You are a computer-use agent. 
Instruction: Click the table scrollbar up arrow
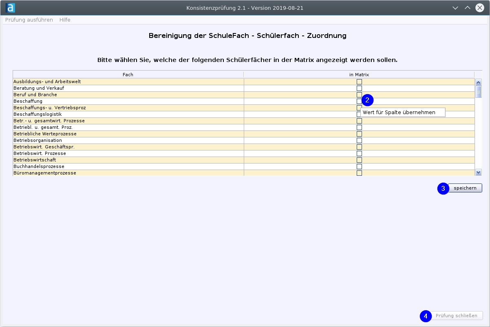pos(479,82)
